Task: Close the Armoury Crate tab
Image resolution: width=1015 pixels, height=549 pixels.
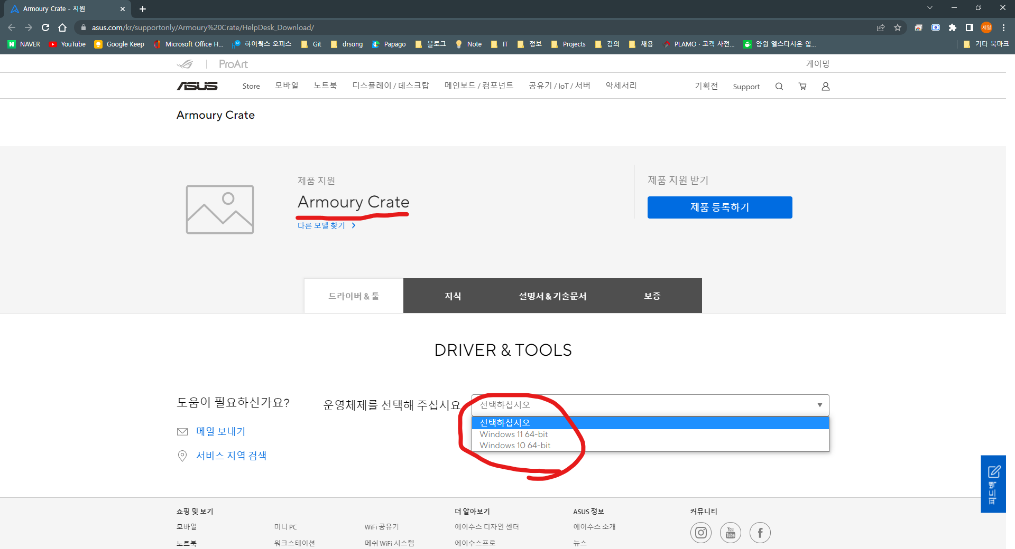Action: 123,9
